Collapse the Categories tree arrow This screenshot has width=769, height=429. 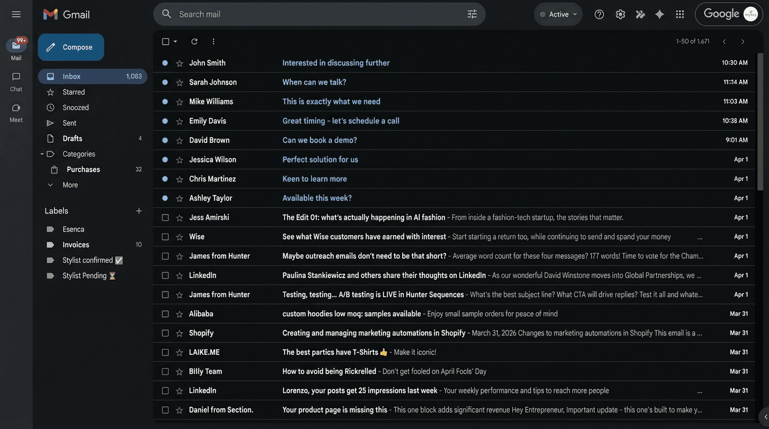42,154
